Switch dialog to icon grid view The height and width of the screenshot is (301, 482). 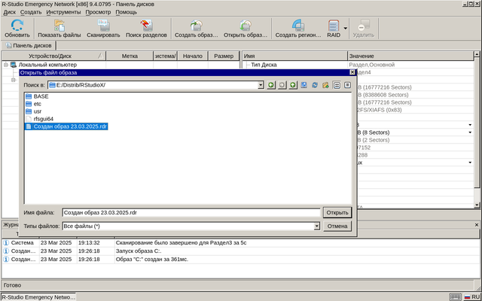point(337,85)
